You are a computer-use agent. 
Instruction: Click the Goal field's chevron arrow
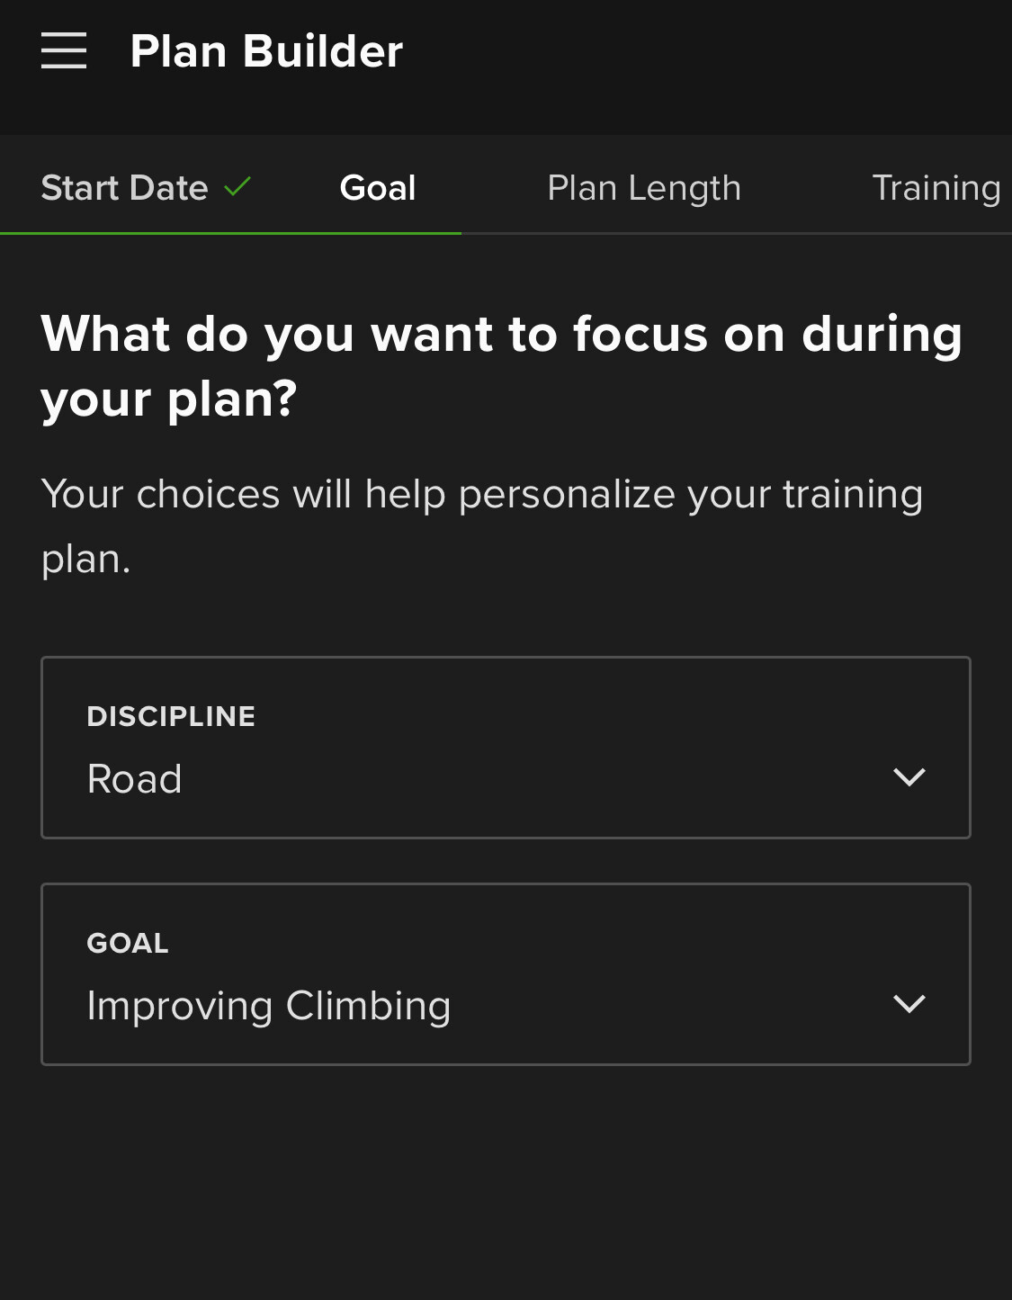(x=909, y=1004)
